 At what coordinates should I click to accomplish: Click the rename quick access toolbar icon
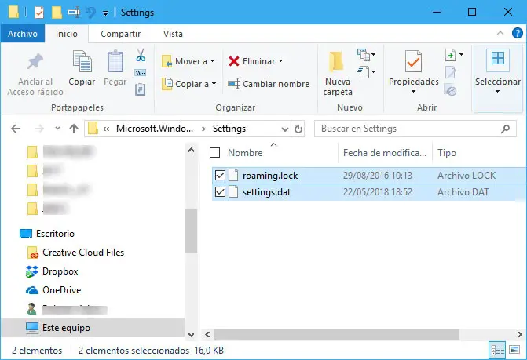point(74,13)
